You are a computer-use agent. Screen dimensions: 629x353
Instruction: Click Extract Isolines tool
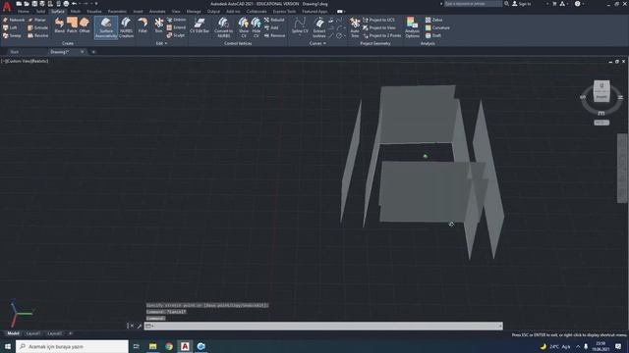(x=319, y=27)
